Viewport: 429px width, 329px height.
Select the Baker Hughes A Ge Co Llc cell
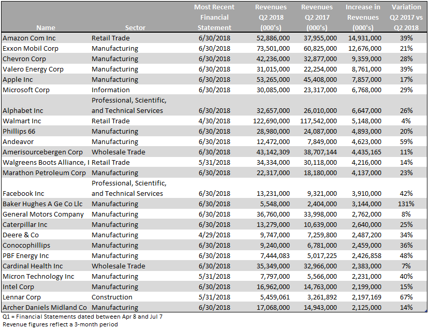click(42, 204)
